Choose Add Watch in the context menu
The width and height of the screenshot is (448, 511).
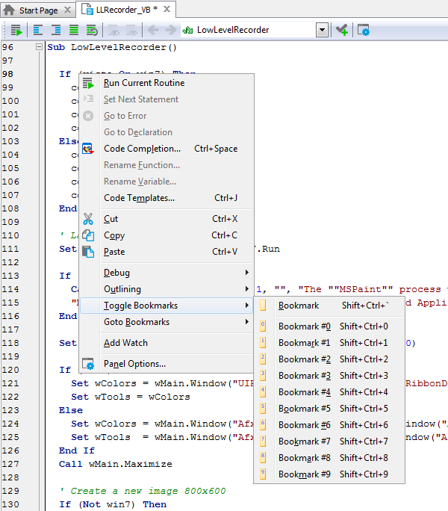125,343
